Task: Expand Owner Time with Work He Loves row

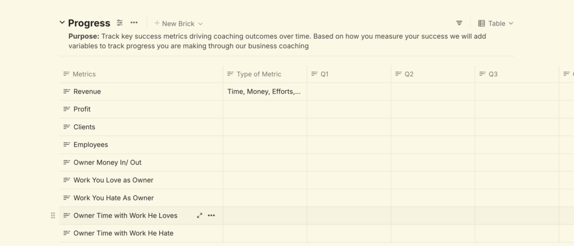Action: pyautogui.click(x=199, y=216)
